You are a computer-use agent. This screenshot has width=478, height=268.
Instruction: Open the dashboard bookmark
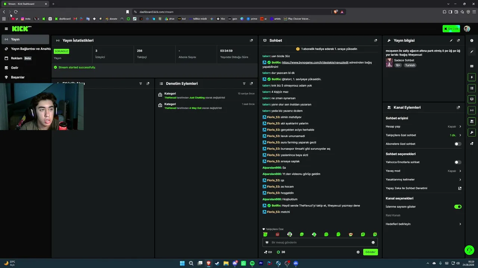point(62,19)
